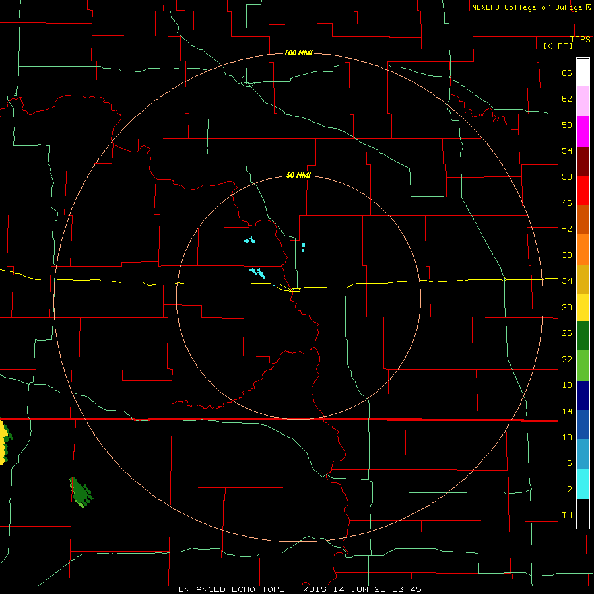Click the [K FT] units label
The image size is (594, 594).
pos(558,46)
